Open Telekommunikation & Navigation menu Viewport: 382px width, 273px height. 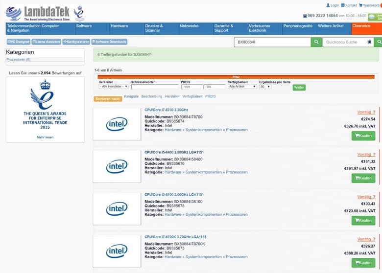click(x=23, y=28)
